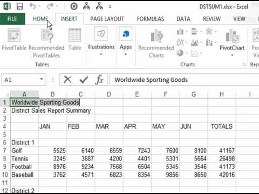Redo the last undone action
259x194 pixels.
coord(50,6)
